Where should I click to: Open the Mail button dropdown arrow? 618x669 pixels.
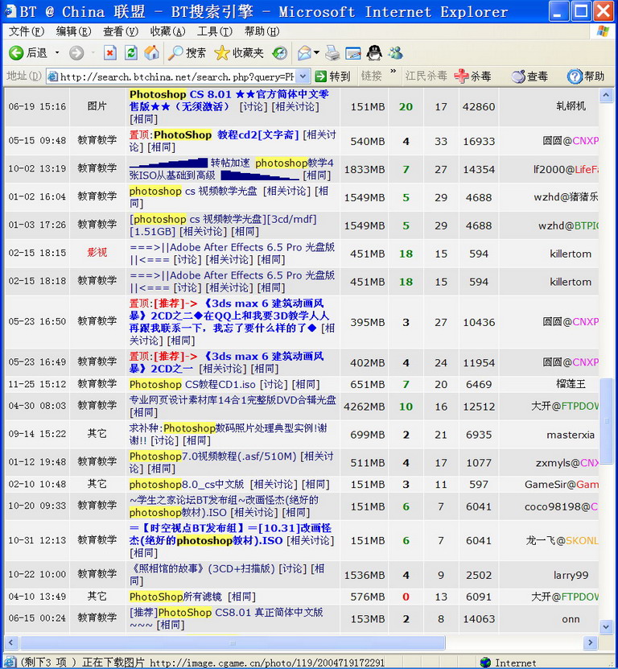pyautogui.click(x=316, y=53)
